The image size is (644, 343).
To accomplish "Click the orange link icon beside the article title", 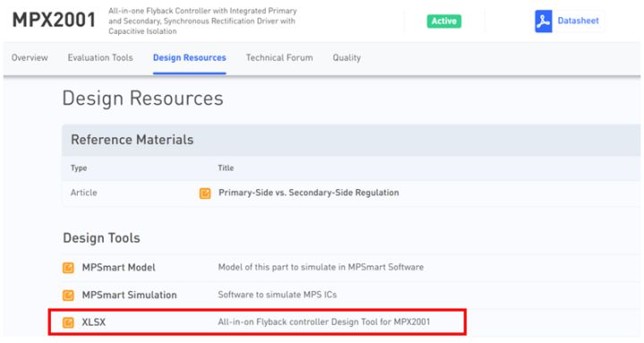I will coord(205,193).
